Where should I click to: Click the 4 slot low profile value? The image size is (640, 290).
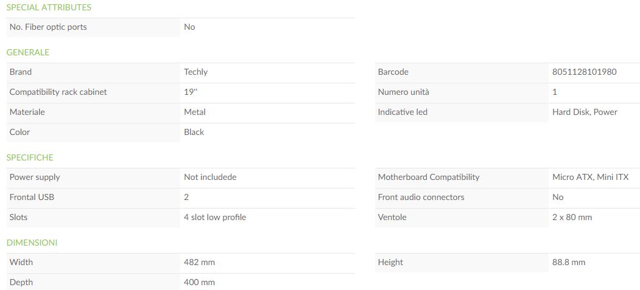(x=215, y=217)
